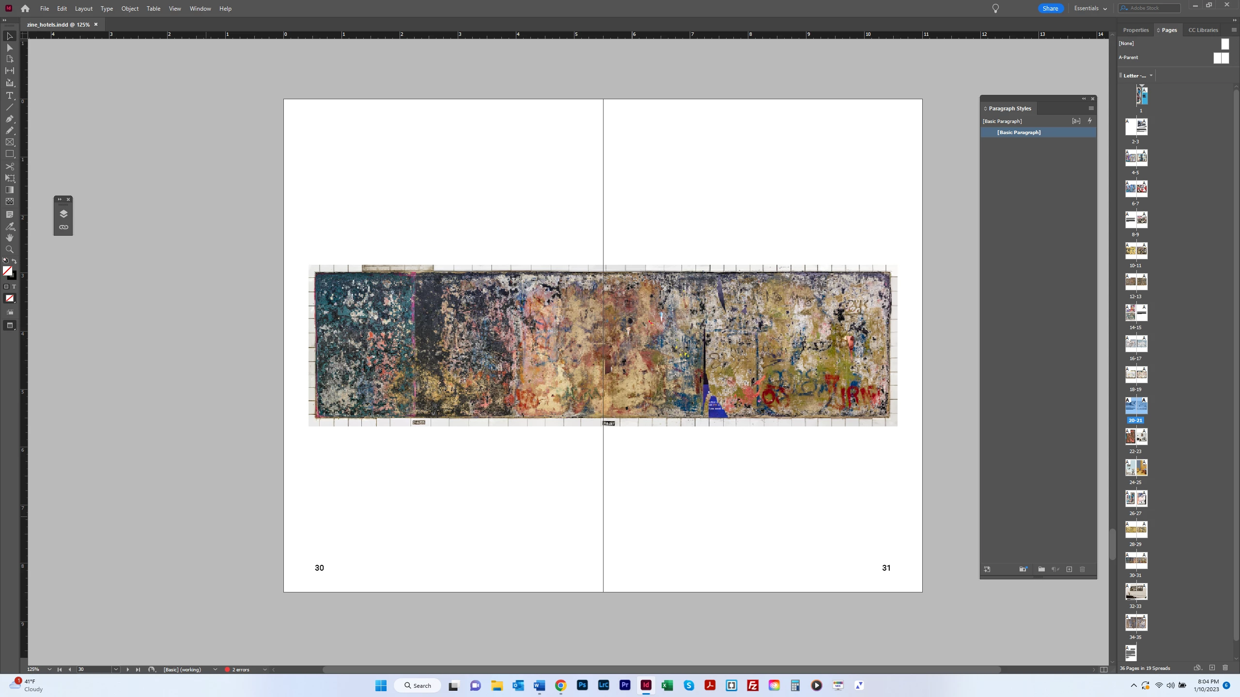Click the fill color swatch
Viewport: 1240px width, 697px height.
click(x=7, y=271)
